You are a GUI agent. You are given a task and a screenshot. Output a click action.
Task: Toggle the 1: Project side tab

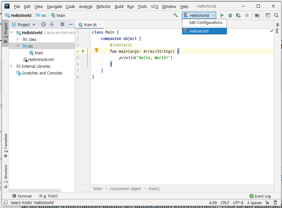coord(6,33)
